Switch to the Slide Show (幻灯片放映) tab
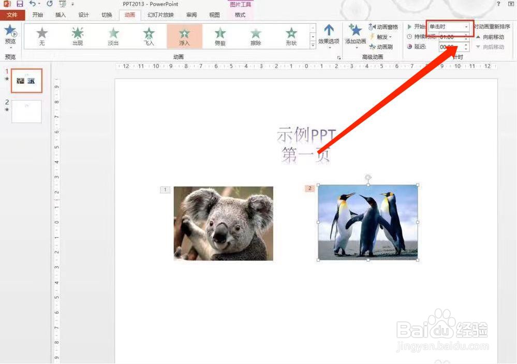The height and width of the screenshot is (364, 517). [x=160, y=15]
